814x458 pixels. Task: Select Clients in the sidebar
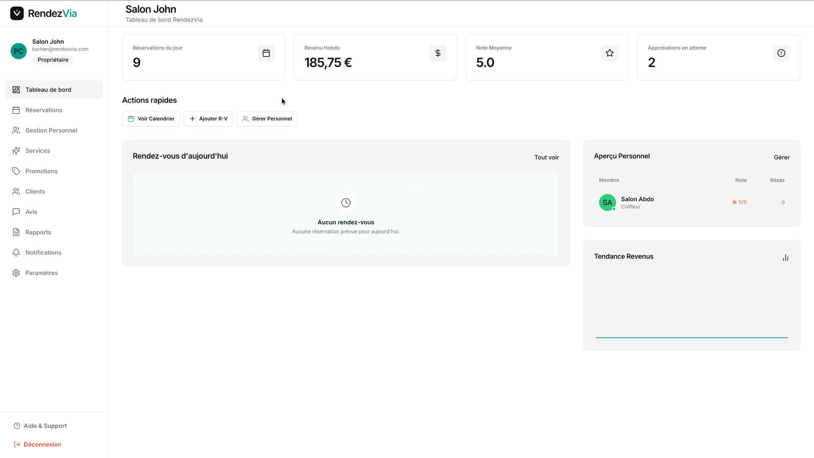[x=54, y=192]
